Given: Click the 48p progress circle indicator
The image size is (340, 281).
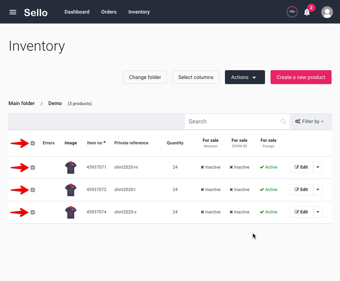Looking at the screenshot, I should (x=292, y=12).
